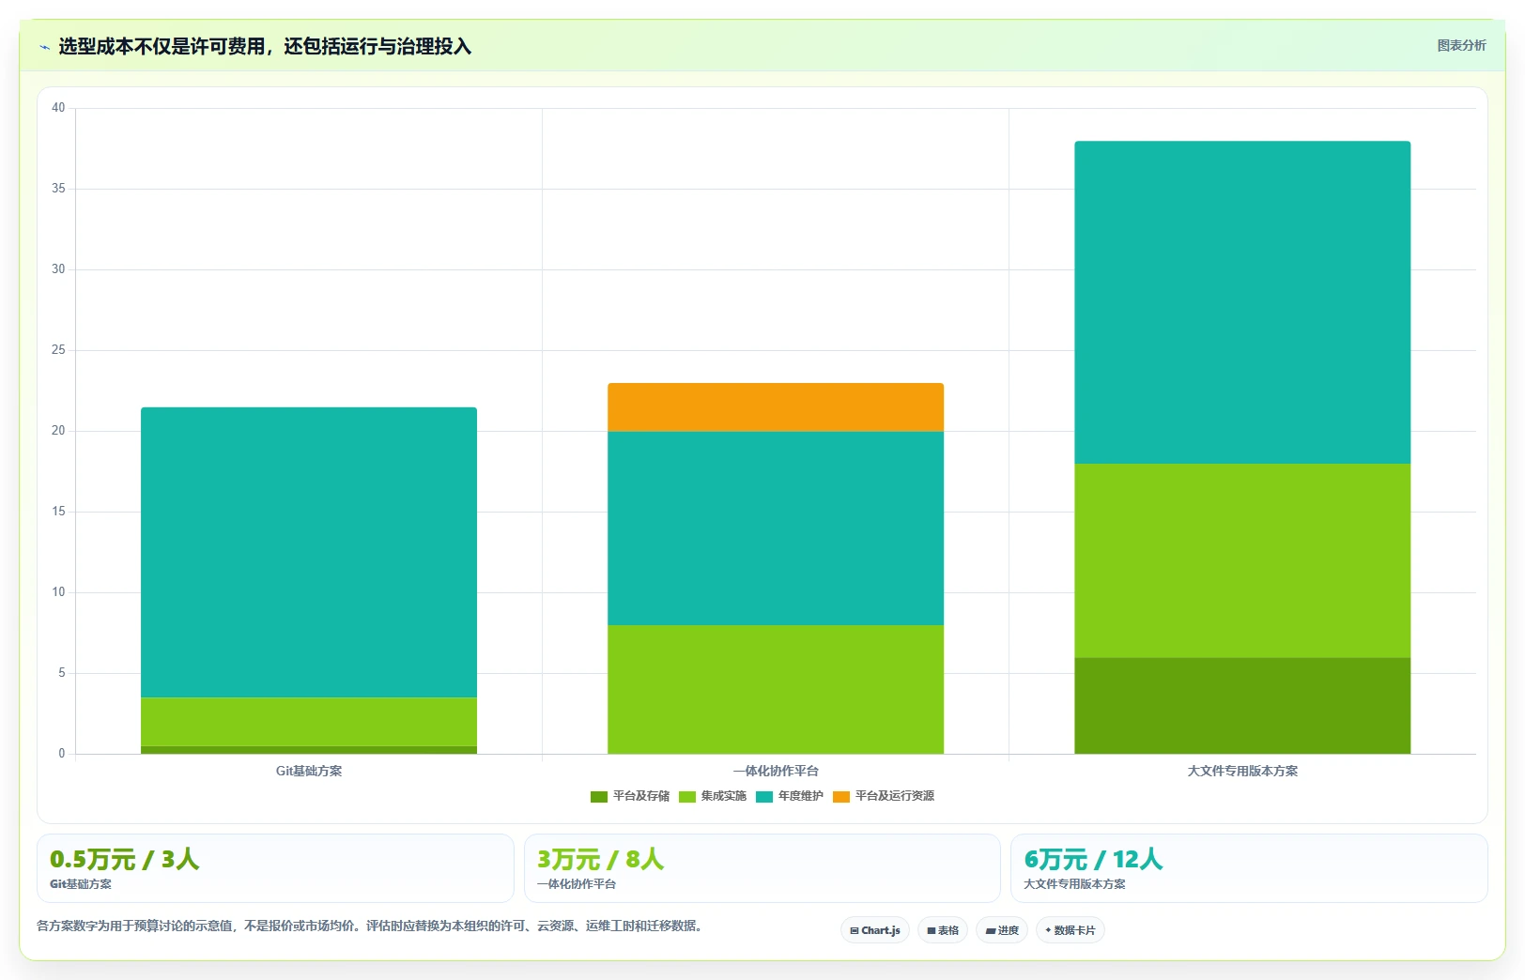
Task: Click the 图表分析 tag in the header
Action: pos(1461,45)
